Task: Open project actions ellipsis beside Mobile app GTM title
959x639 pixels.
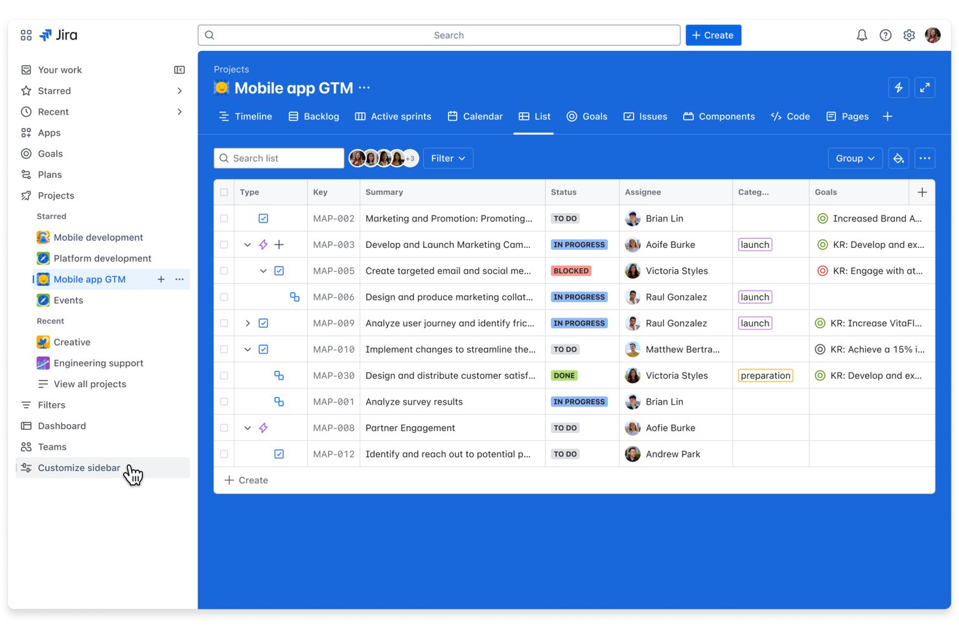Action: point(365,87)
